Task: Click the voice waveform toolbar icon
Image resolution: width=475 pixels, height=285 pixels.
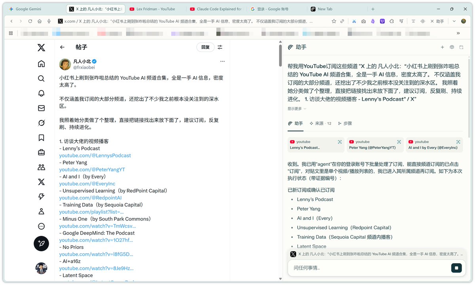Action: (x=422, y=21)
